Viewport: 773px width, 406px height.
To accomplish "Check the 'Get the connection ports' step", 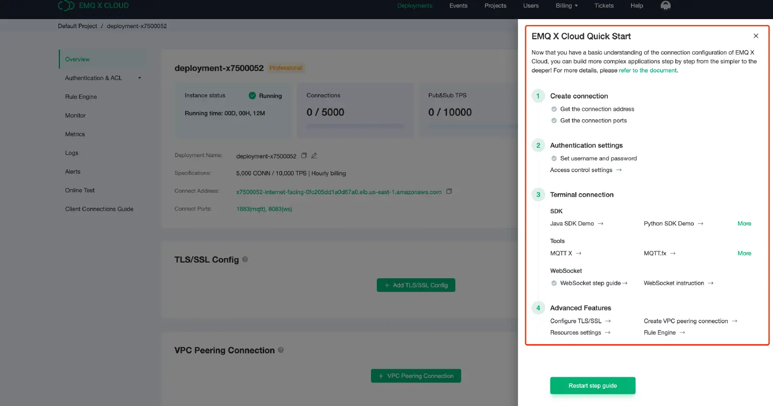I will pyautogui.click(x=554, y=121).
